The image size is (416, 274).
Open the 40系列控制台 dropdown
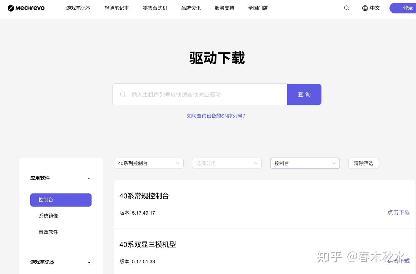tap(149, 163)
